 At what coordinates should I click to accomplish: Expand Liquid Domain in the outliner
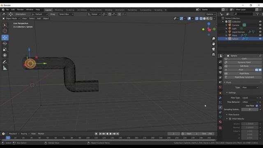click(x=226, y=32)
